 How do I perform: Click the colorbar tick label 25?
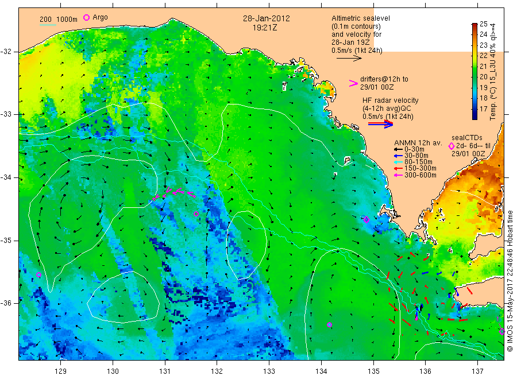pos(483,24)
